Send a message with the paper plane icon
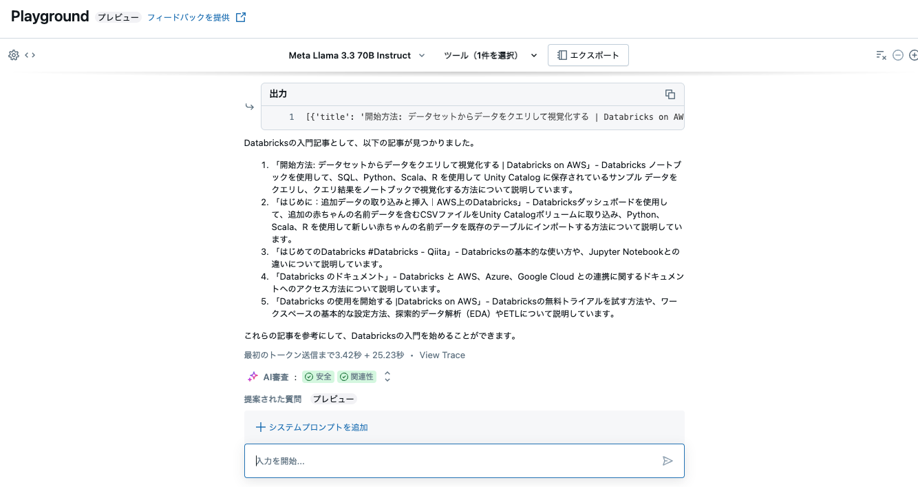This screenshot has width=918, height=487. 667,461
